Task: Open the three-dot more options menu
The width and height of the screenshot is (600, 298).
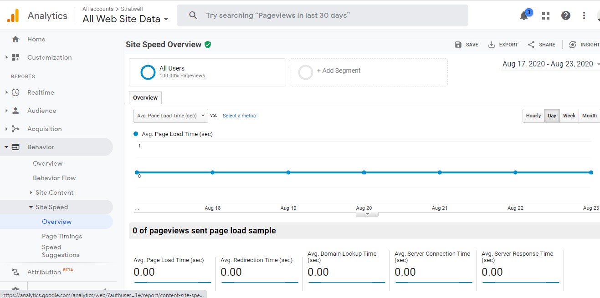Action: (584, 15)
